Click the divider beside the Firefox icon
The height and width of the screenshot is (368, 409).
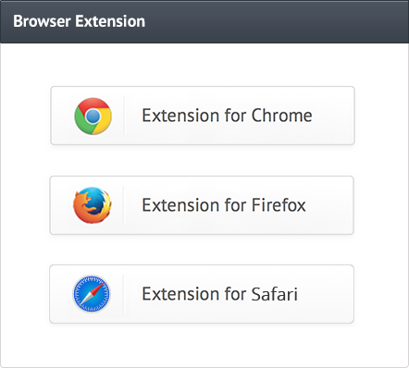click(x=124, y=205)
